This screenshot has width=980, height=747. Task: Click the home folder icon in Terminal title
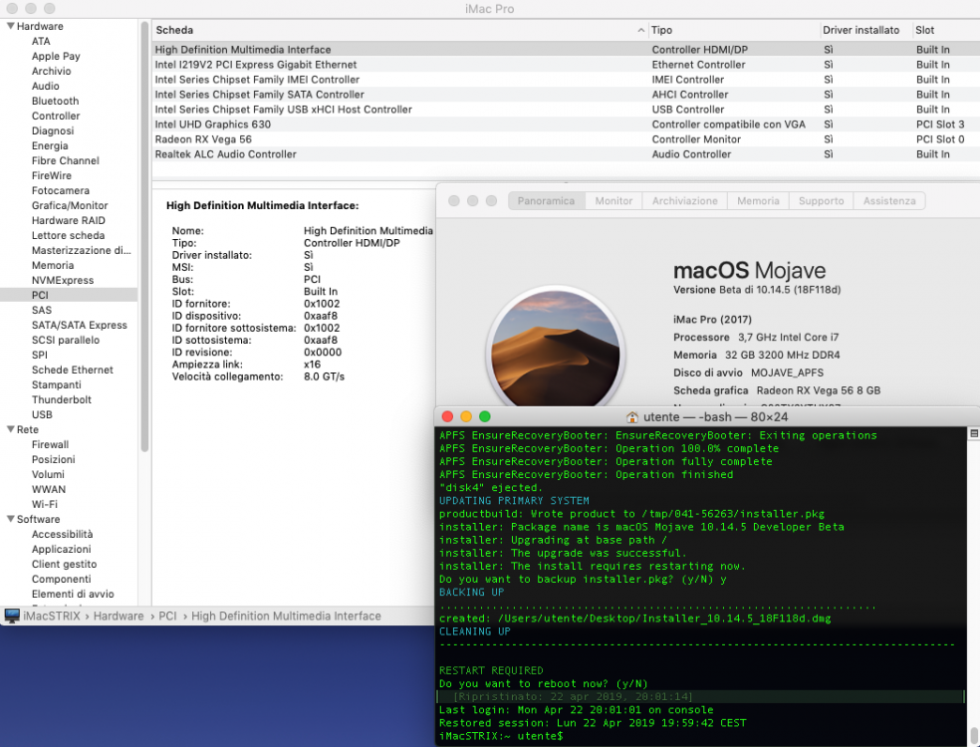631,417
